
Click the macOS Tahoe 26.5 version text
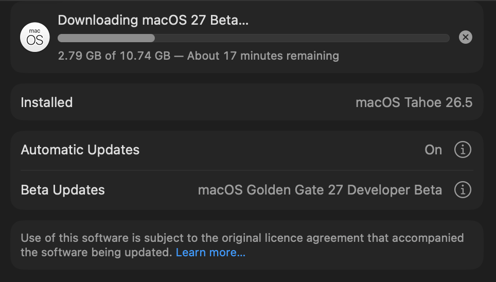pyautogui.click(x=414, y=102)
